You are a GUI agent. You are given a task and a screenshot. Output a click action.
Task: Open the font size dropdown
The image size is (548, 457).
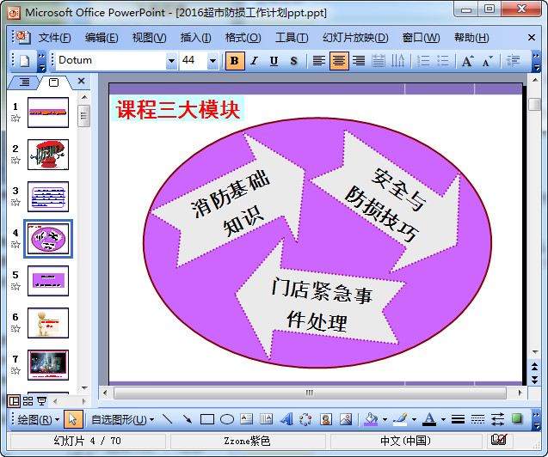212,61
